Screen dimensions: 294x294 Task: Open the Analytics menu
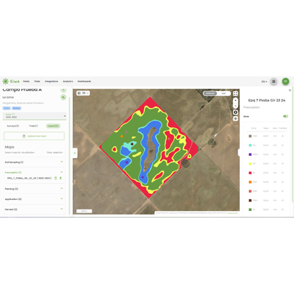68,82
